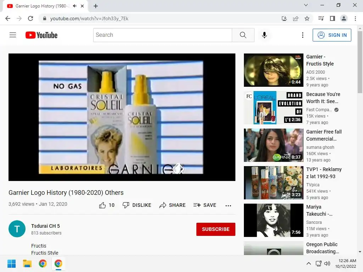Open Windows Start menu
The image size is (363, 272).
tap(12, 263)
